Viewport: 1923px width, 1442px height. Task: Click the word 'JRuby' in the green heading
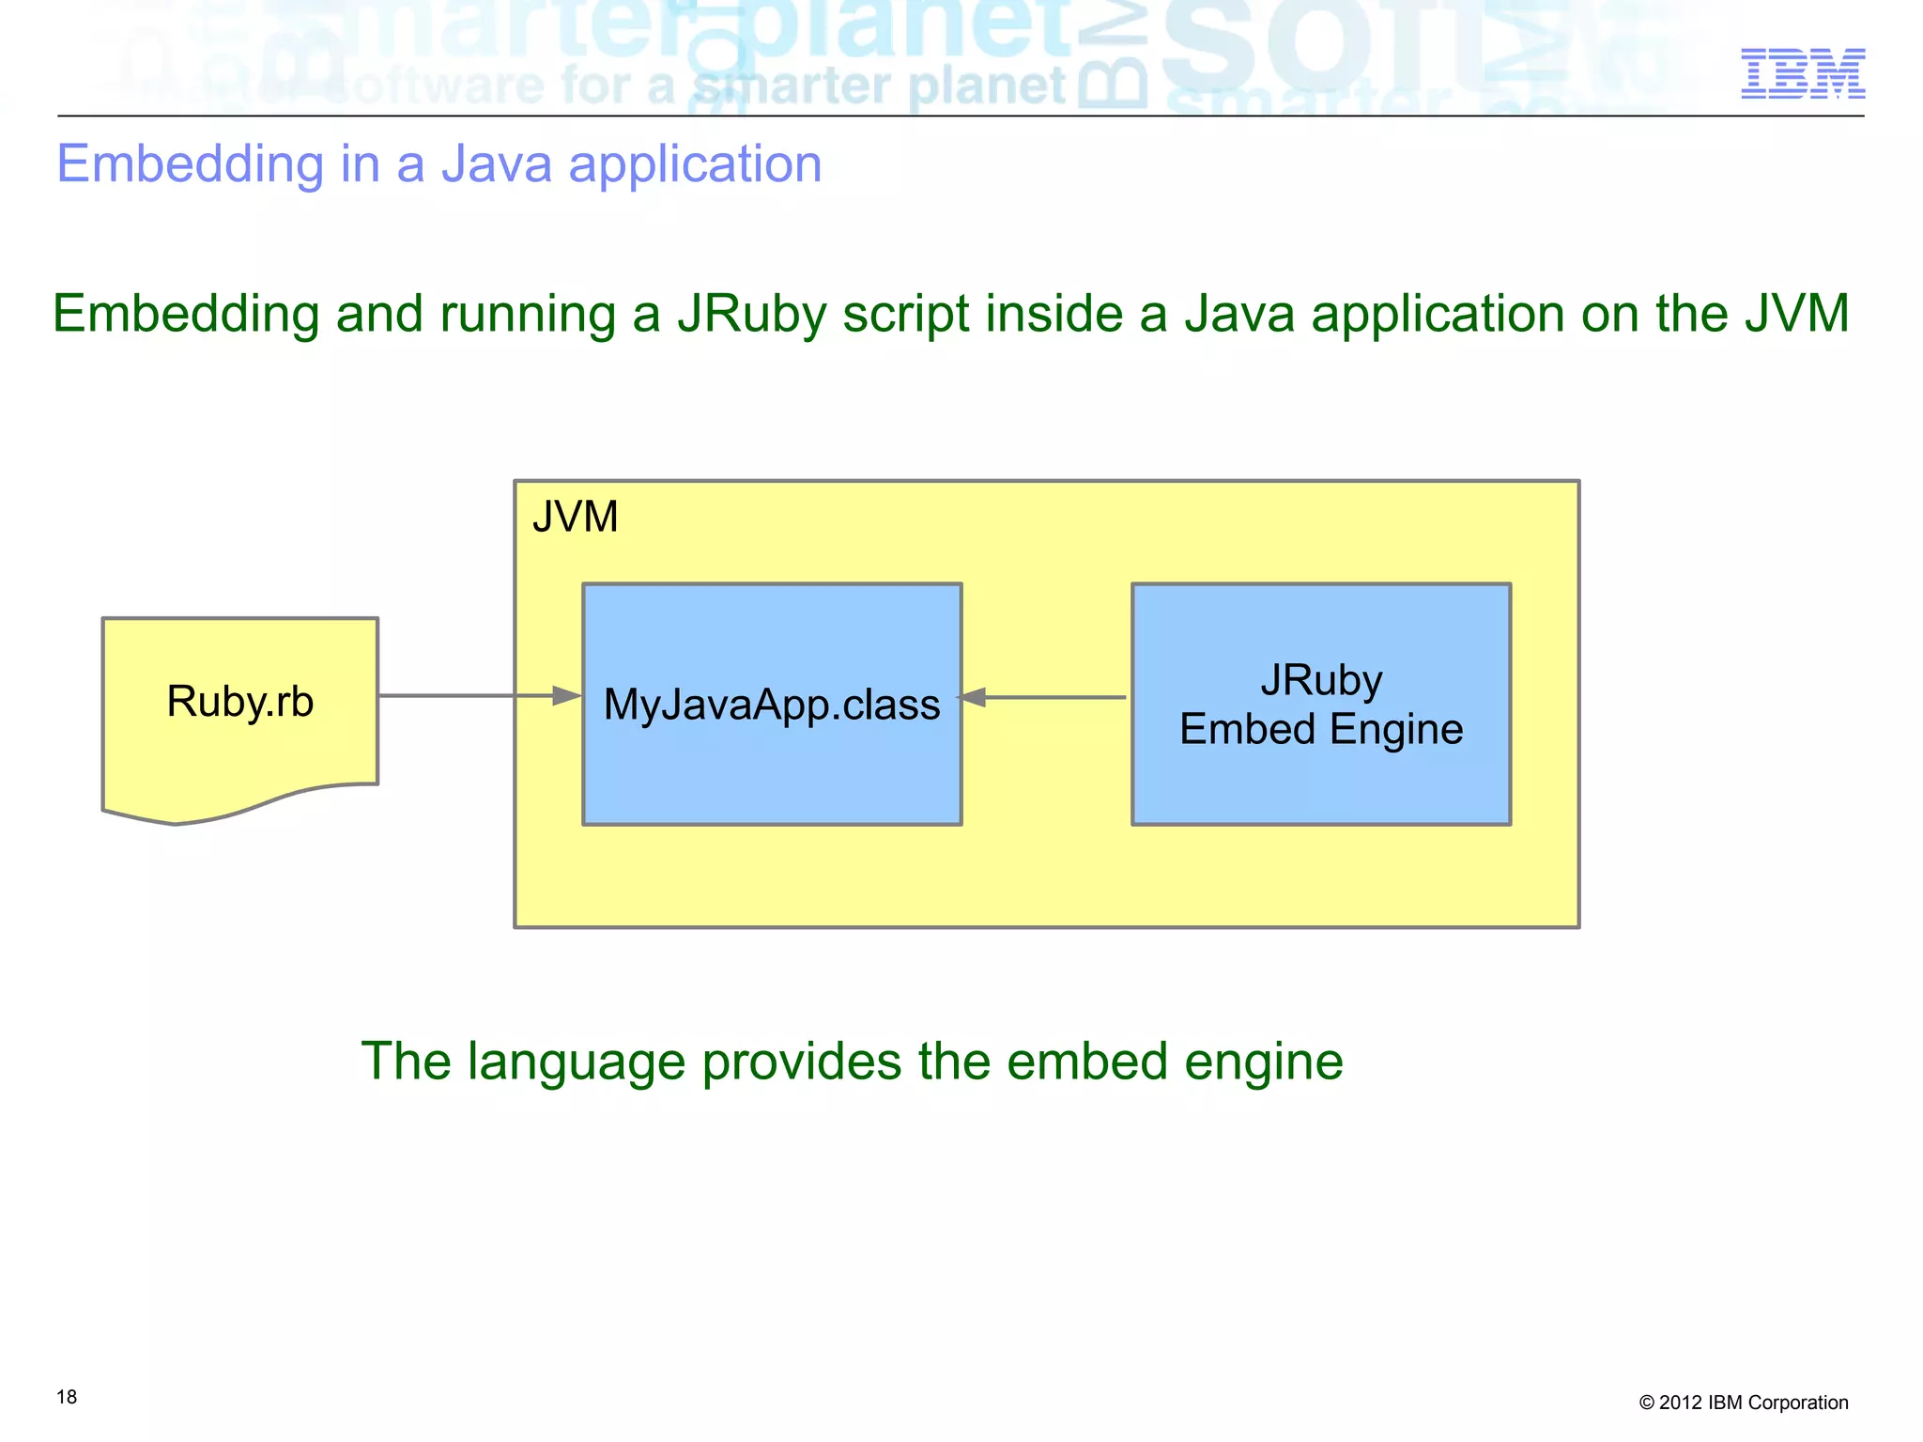(750, 313)
